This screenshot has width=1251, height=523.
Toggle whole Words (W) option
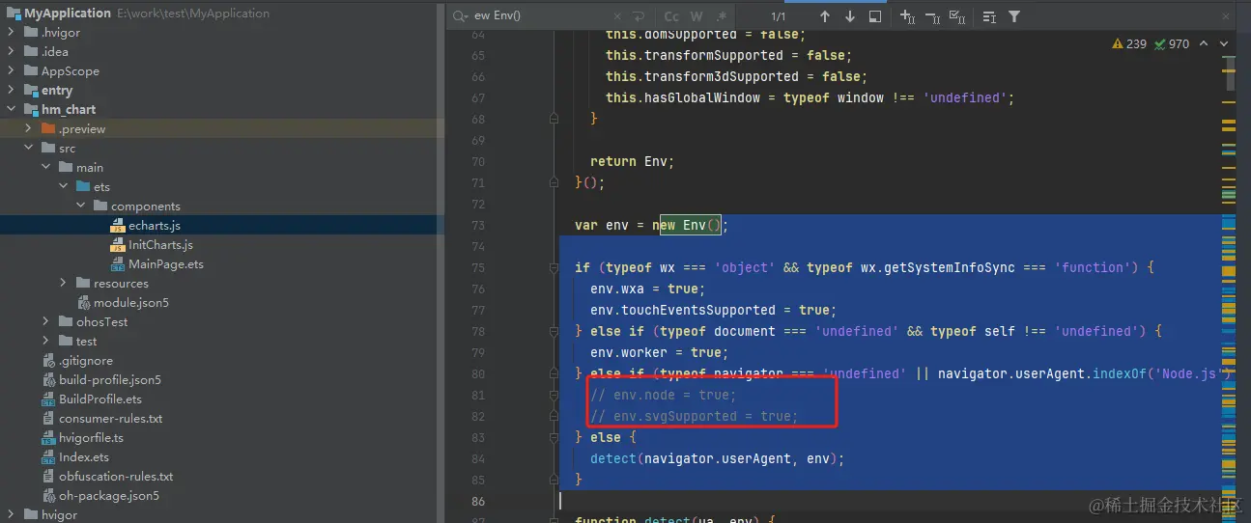pos(696,16)
